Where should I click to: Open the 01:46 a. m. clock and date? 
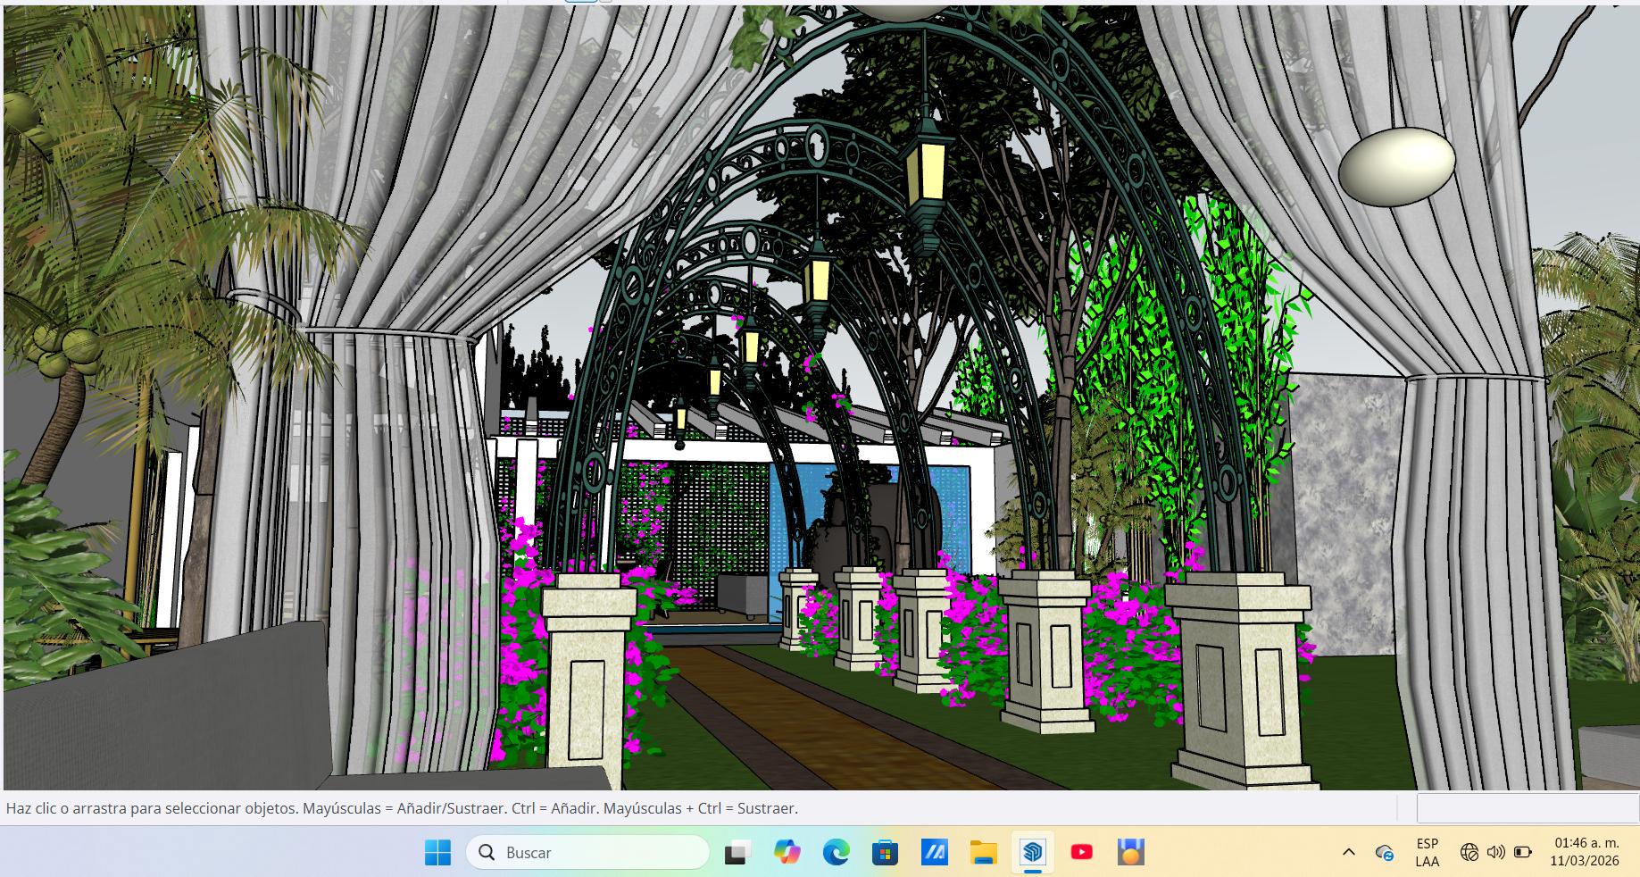pyautogui.click(x=1586, y=853)
